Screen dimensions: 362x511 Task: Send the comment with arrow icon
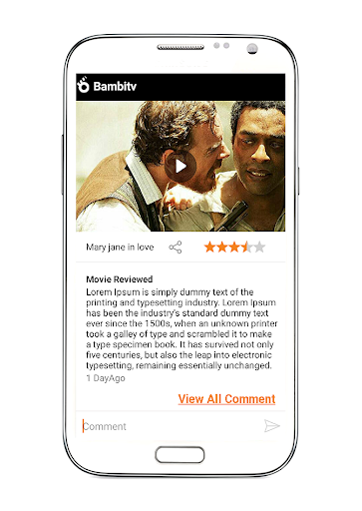point(272,426)
